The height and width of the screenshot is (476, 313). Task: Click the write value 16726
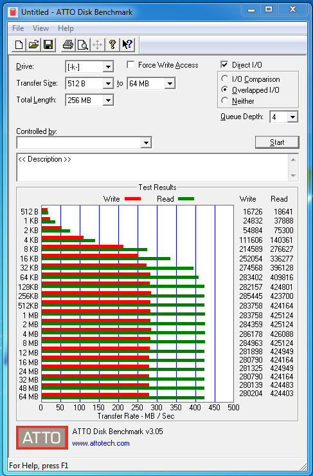tap(253, 211)
